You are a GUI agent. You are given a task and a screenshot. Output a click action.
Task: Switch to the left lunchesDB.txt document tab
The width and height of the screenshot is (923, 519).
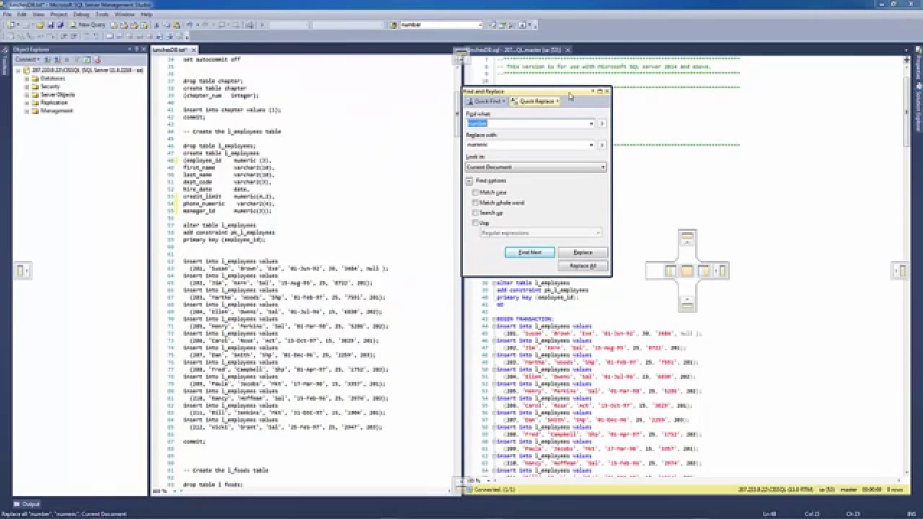[169, 50]
